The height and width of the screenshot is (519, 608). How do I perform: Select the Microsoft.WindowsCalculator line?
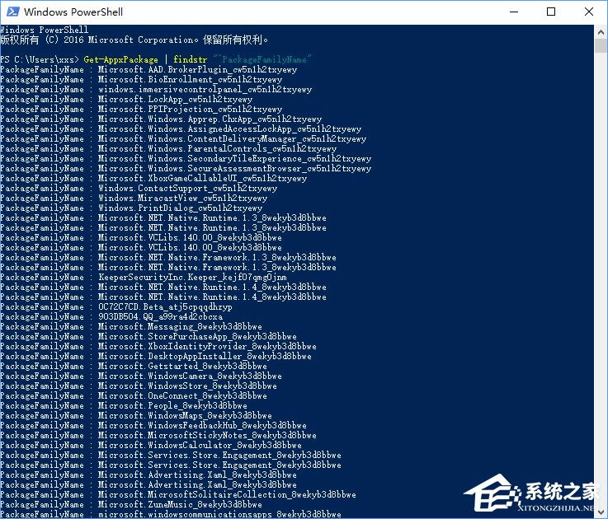tap(151, 445)
